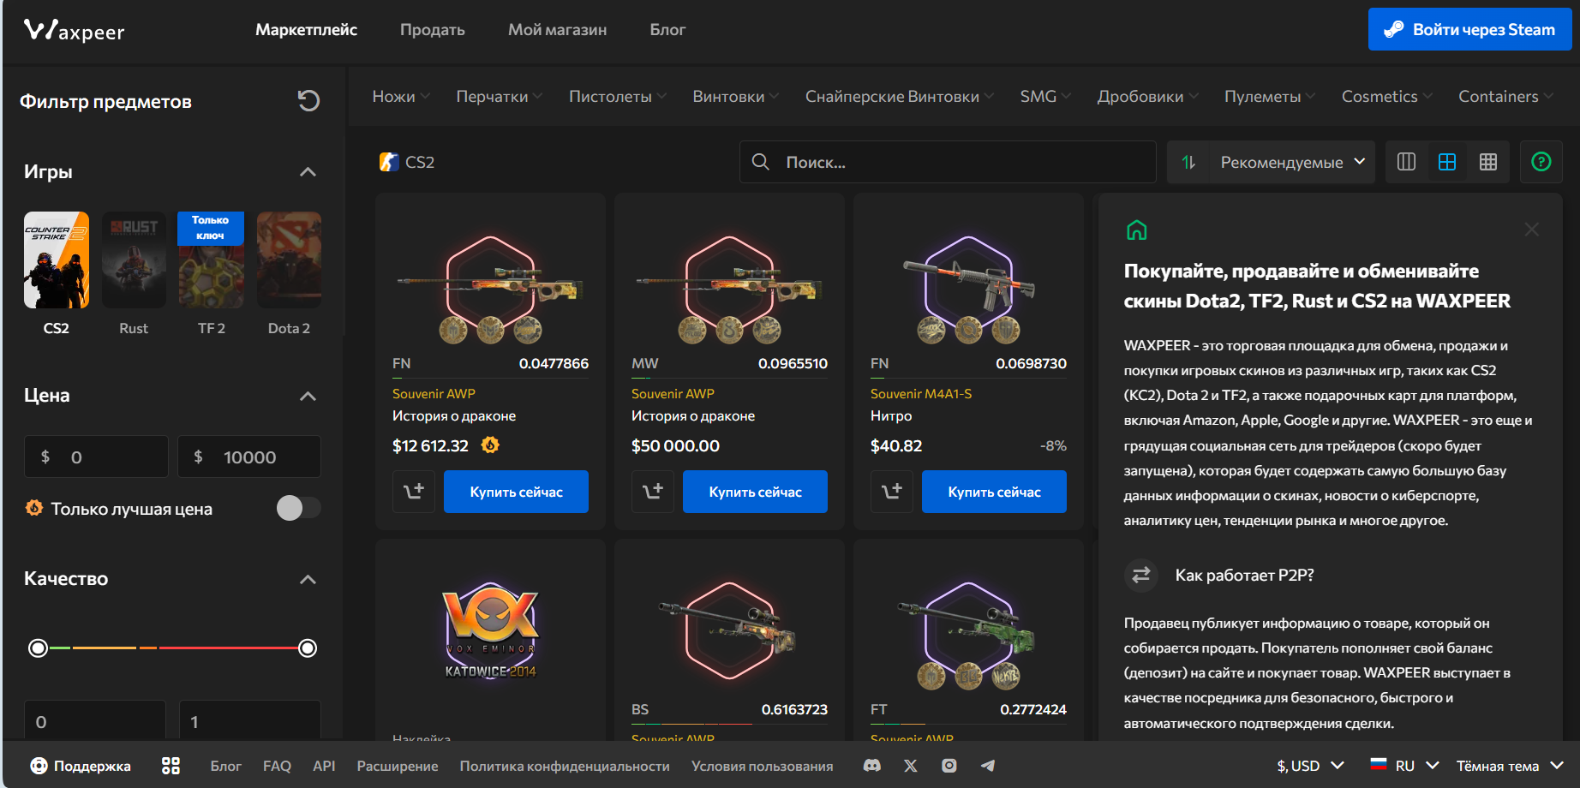This screenshot has width=1580, height=788.
Task: Add $12 612.32 Souvenir AWP to cart
Action: [414, 492]
